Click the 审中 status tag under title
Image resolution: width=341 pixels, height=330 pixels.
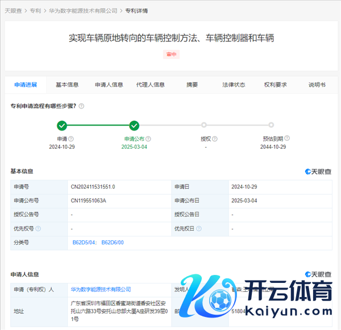pyautogui.click(x=171, y=55)
